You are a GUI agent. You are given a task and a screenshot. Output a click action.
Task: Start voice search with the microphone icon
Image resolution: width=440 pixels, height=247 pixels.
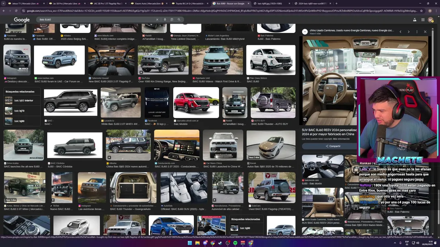pyautogui.click(x=165, y=20)
